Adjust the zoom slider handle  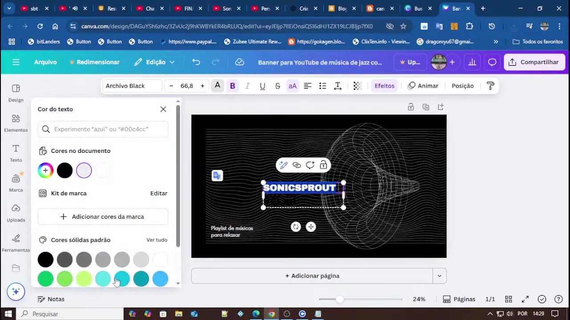[340, 299]
